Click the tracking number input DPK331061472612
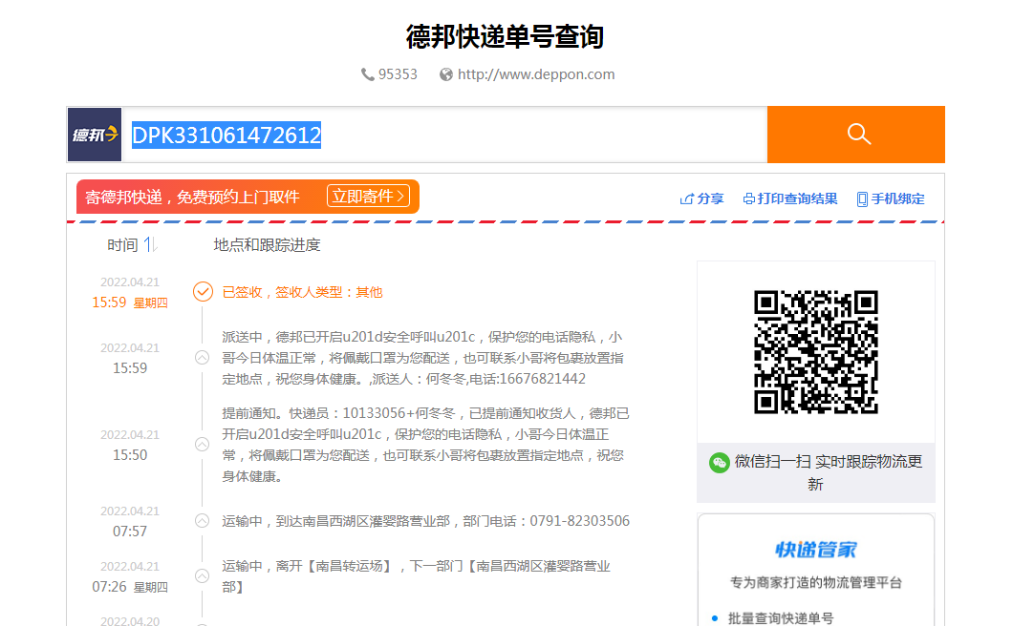Screen dimensions: 1013x626 click(444, 135)
